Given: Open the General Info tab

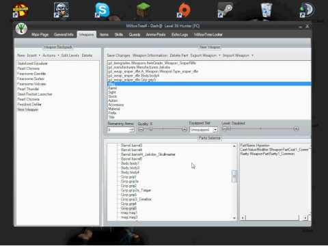Looking at the screenshot, I should coord(64,35).
